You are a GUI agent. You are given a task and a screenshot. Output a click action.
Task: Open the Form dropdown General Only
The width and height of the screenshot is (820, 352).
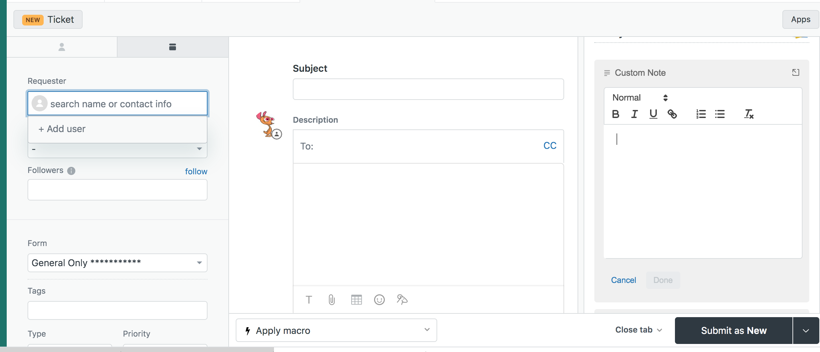point(118,263)
